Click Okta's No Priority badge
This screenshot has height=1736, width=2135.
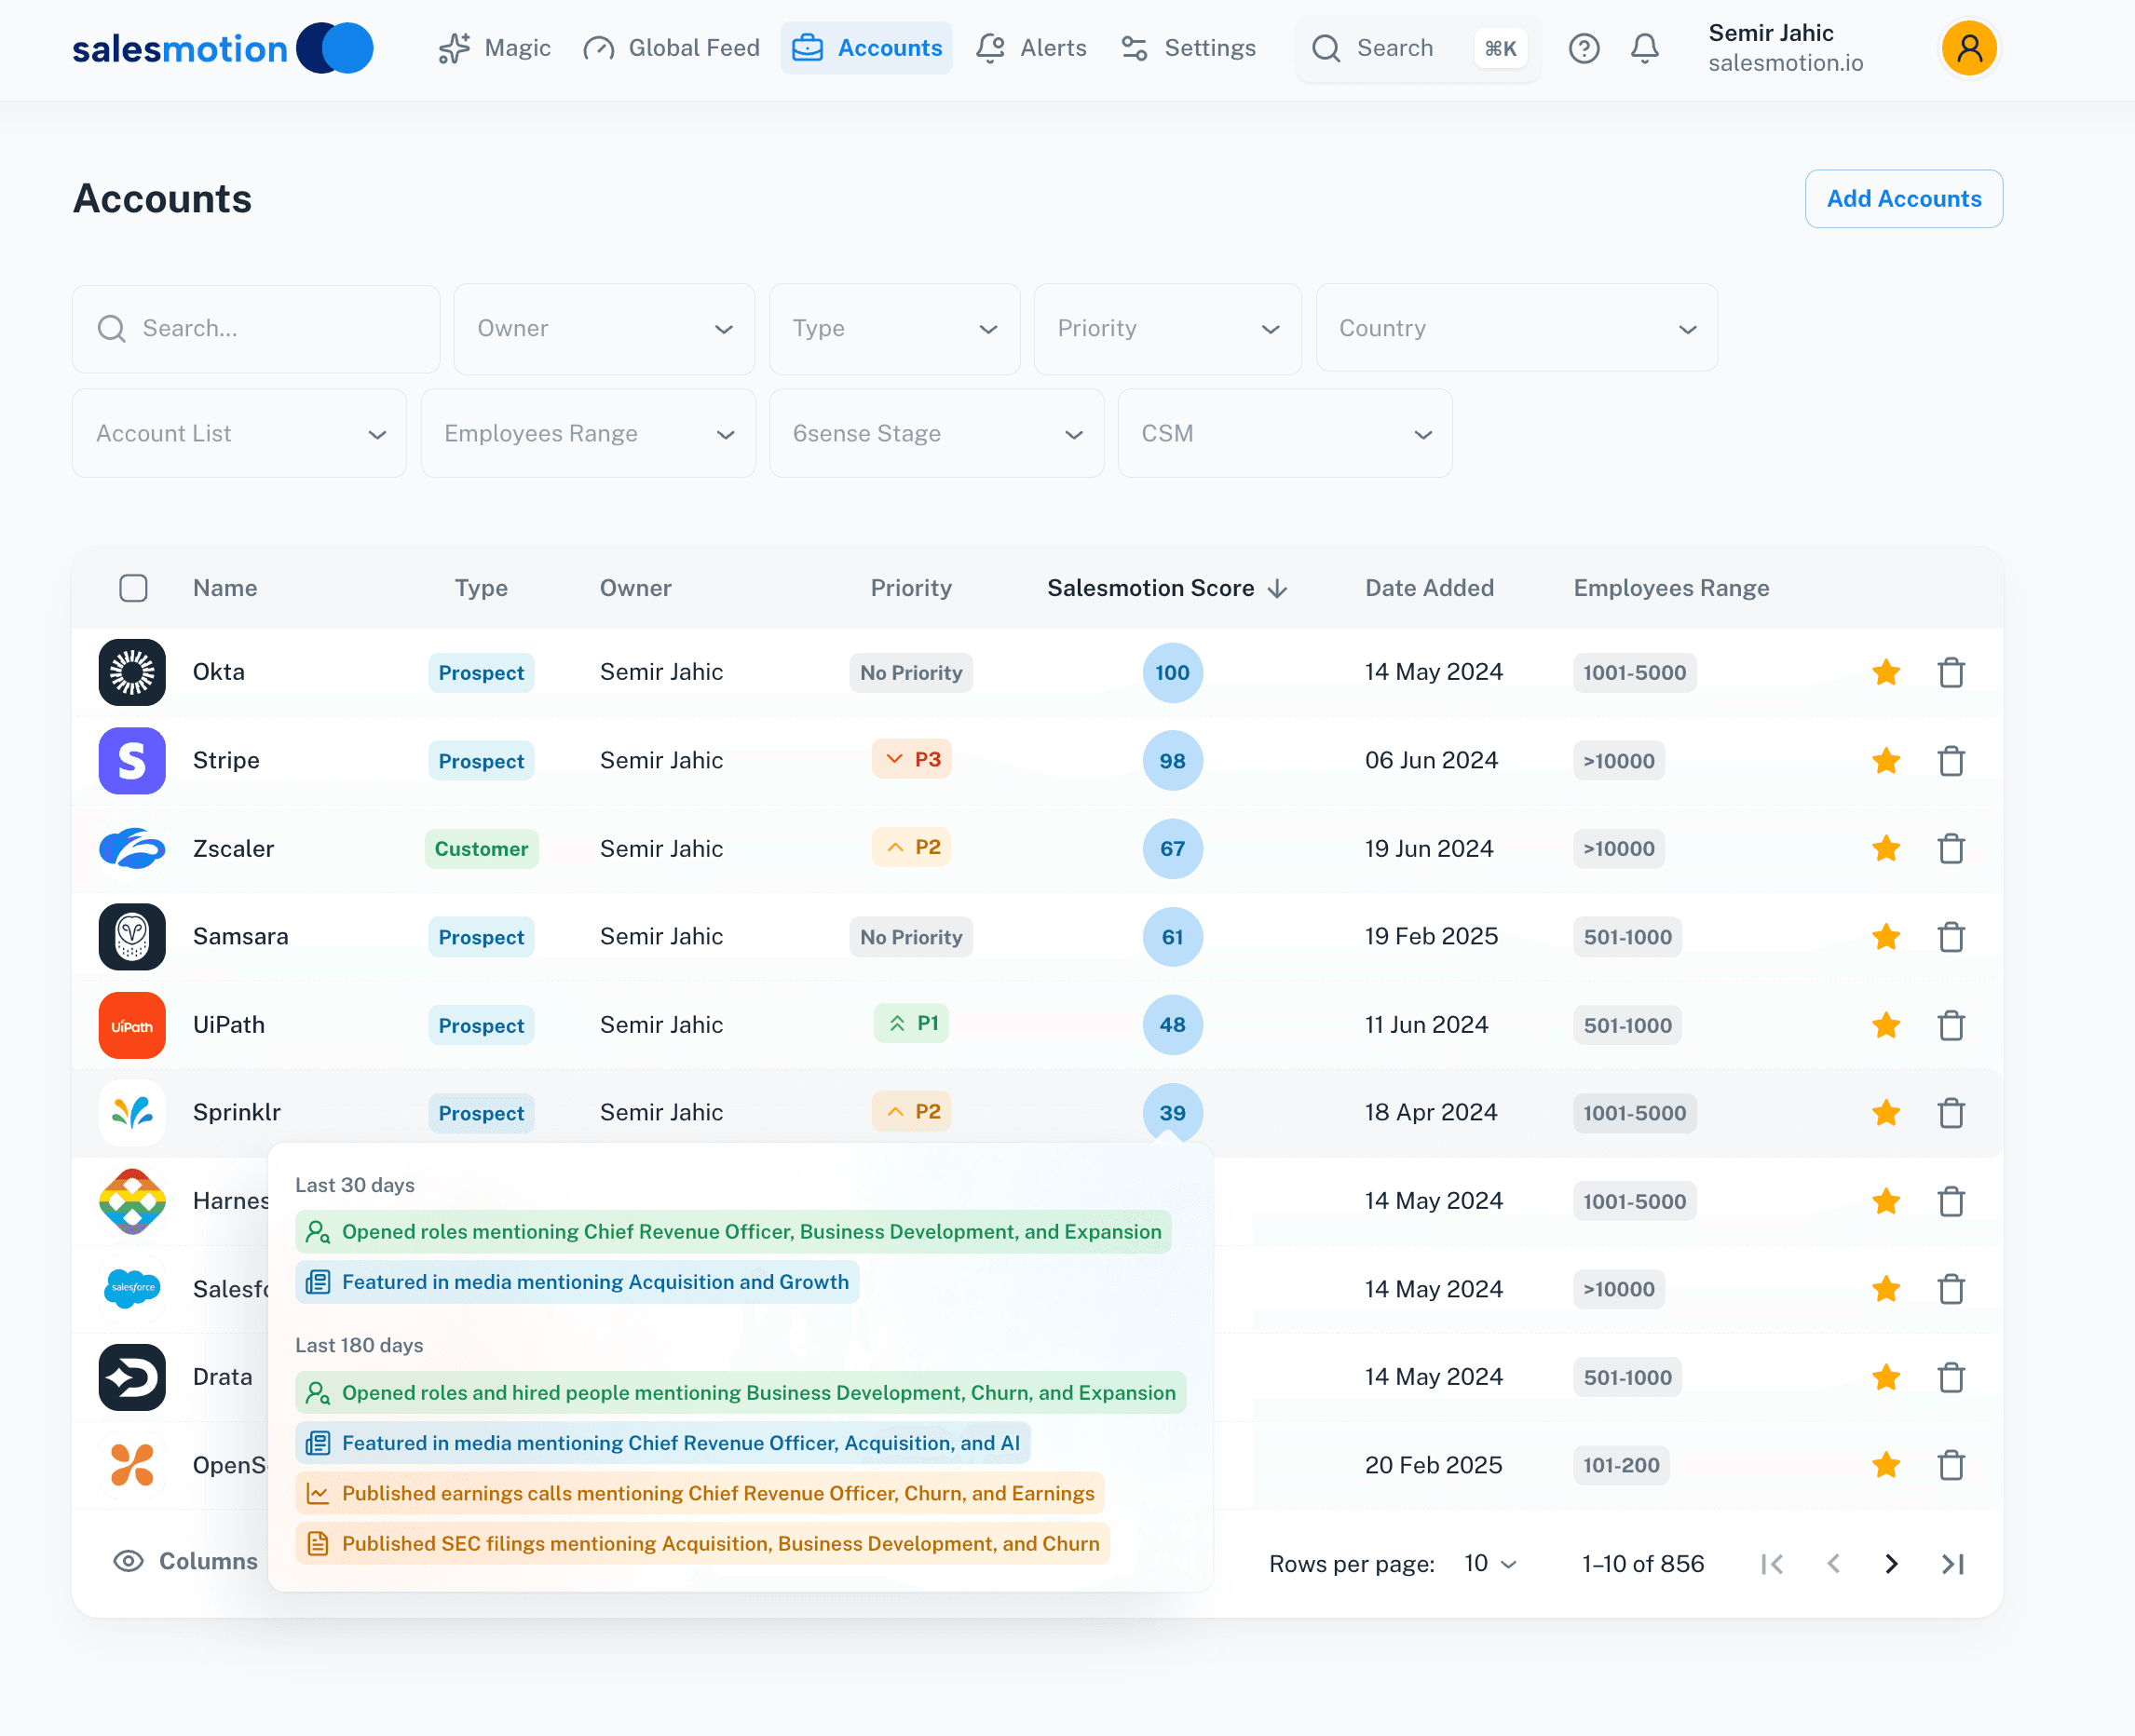[910, 672]
